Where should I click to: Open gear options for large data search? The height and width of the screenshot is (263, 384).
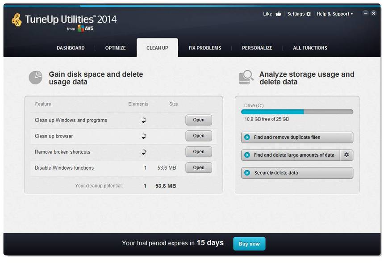click(x=346, y=155)
